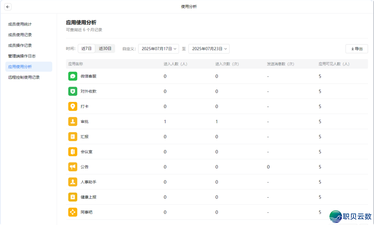Open the start date 2025年07月17日 dropdown
The height and width of the screenshot is (225, 374).
pyautogui.click(x=159, y=49)
